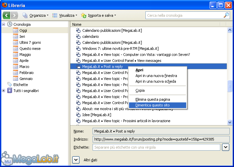Screen dimensions: 234x167
Task: Click favicon of 'About: me mostra' entry
Action: (78, 109)
